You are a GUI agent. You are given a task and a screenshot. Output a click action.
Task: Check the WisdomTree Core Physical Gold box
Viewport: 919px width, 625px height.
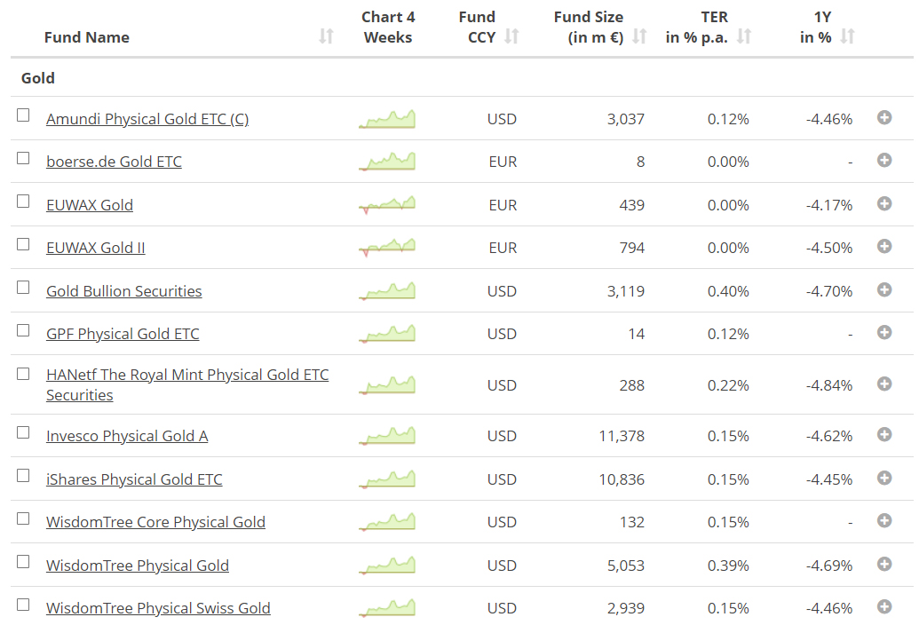(23, 518)
